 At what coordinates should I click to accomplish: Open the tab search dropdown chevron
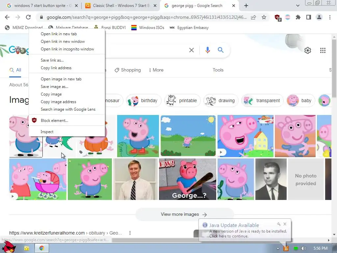pos(298,6)
